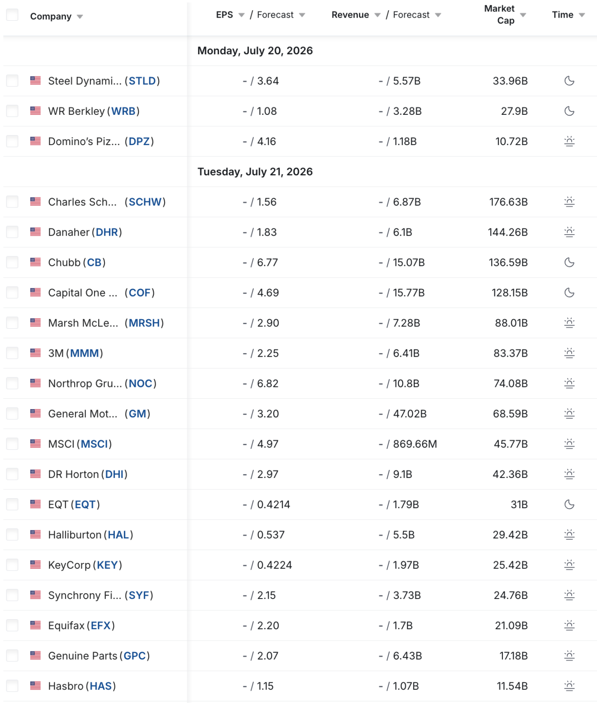Viewport: 597px width, 703px height.
Task: Sort by the EPS column header
Action: [x=224, y=15]
